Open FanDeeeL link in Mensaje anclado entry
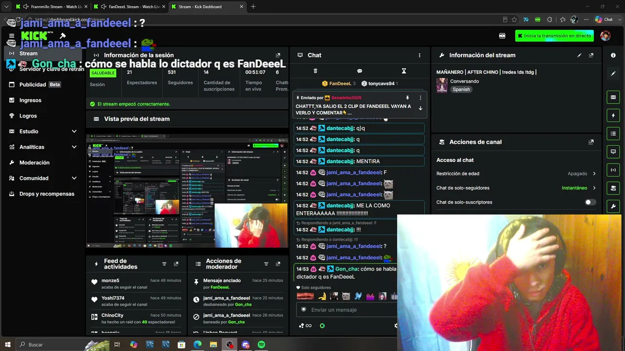Viewport: 625px width, 351px height. (x=220, y=288)
